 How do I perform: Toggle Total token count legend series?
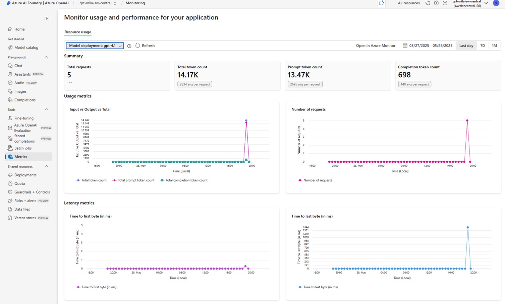[x=91, y=180]
